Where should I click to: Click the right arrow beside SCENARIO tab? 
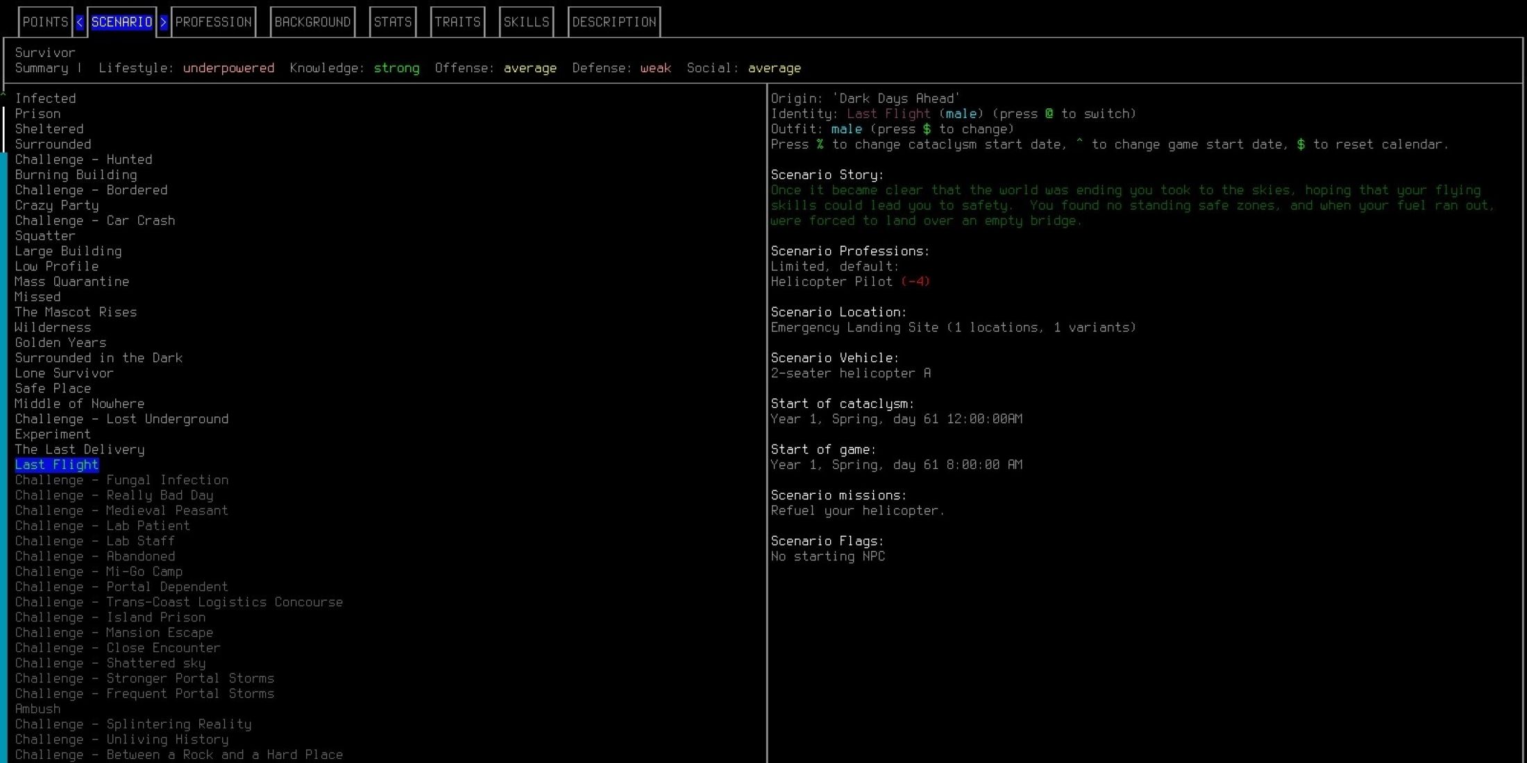(x=164, y=22)
